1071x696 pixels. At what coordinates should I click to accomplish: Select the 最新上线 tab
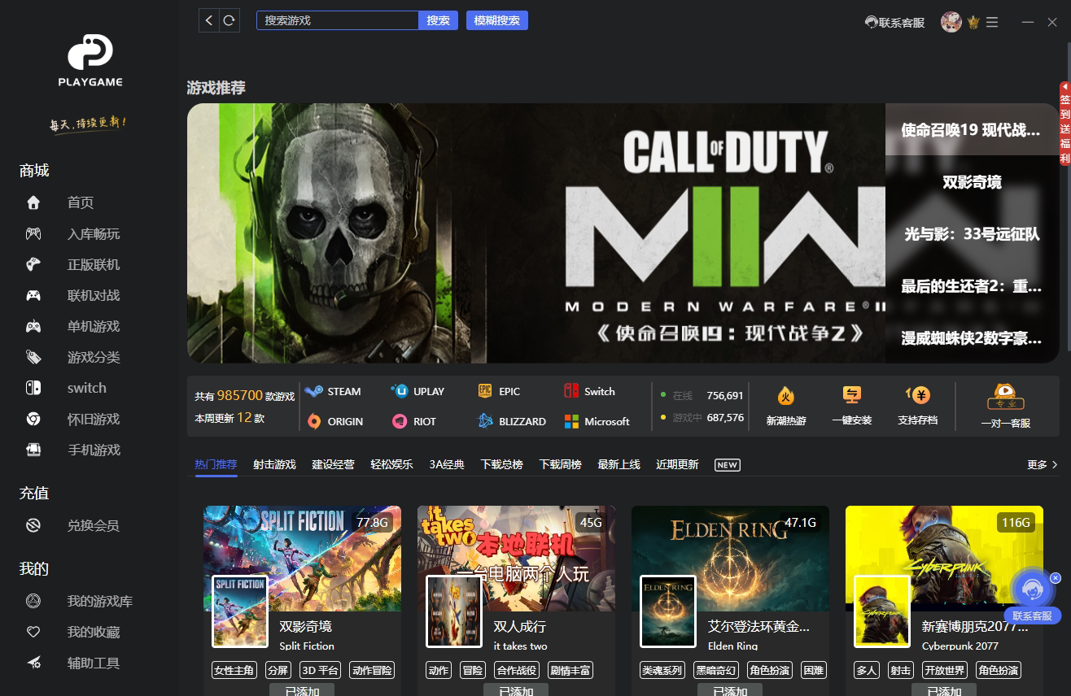click(x=619, y=464)
